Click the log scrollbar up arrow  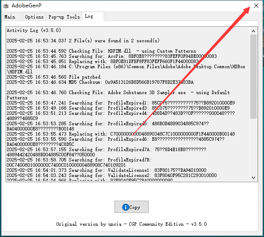point(253,31)
